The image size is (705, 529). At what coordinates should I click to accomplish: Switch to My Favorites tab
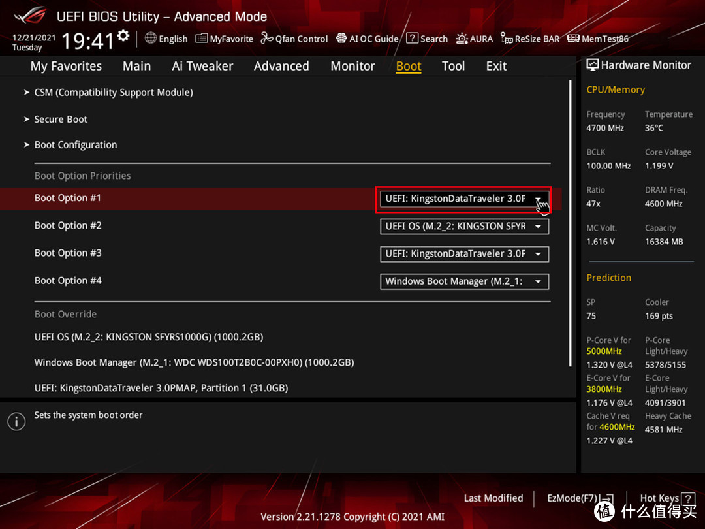(x=66, y=66)
